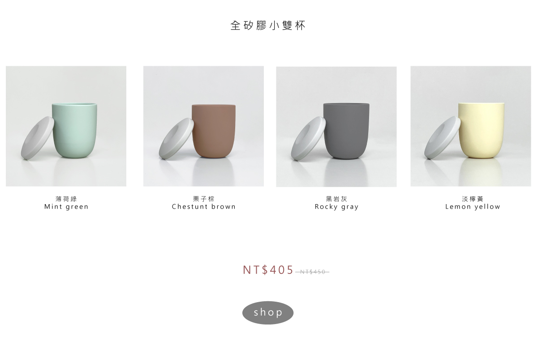
Task: Click the 薄荷綠 color name
Action: tap(66, 199)
